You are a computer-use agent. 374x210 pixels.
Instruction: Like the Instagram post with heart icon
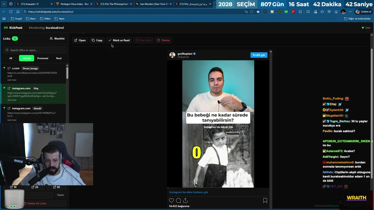click(172, 200)
